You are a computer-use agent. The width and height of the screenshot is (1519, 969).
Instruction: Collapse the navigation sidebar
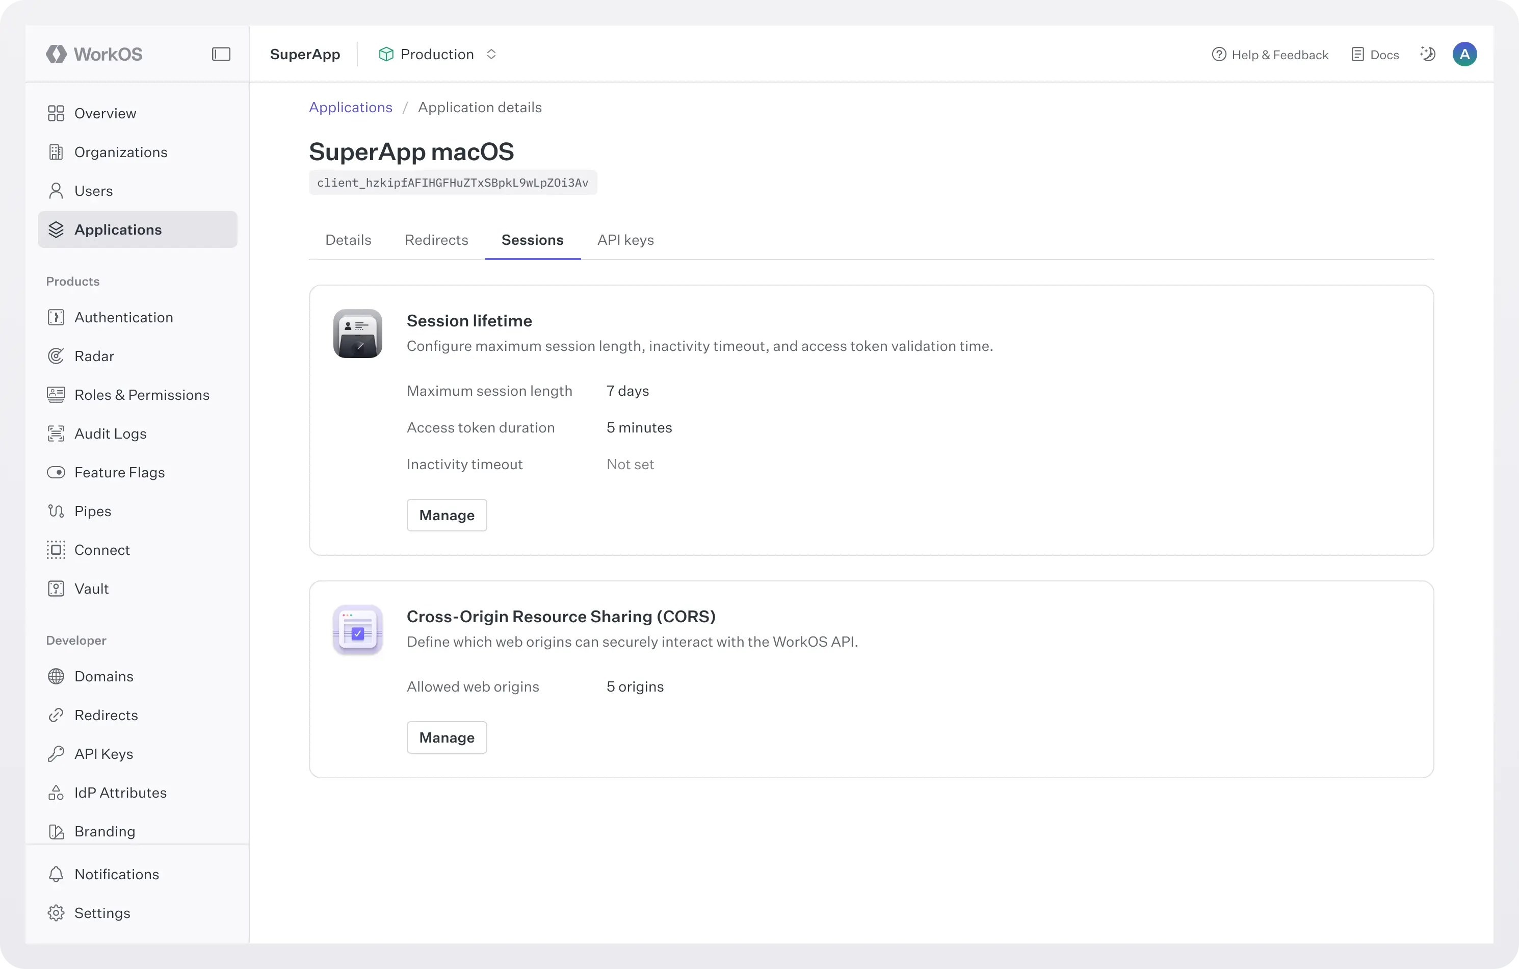click(221, 54)
